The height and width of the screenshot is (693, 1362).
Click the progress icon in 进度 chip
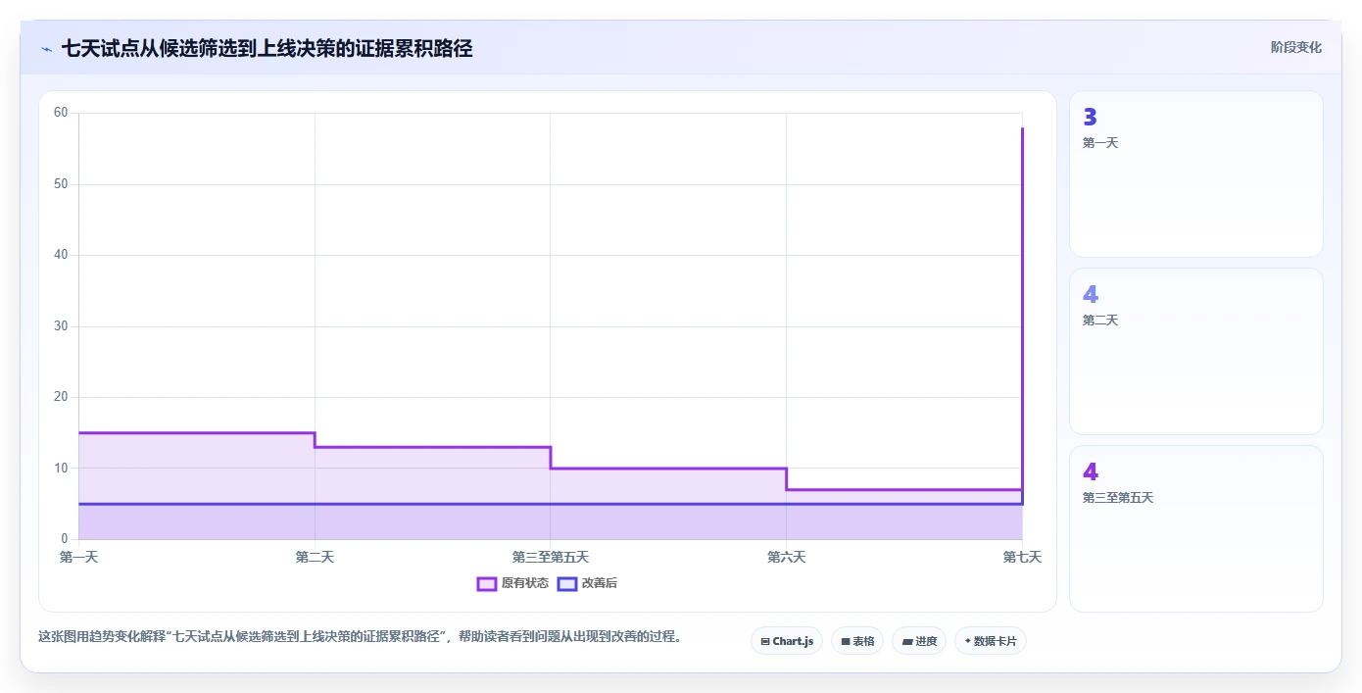click(x=907, y=641)
